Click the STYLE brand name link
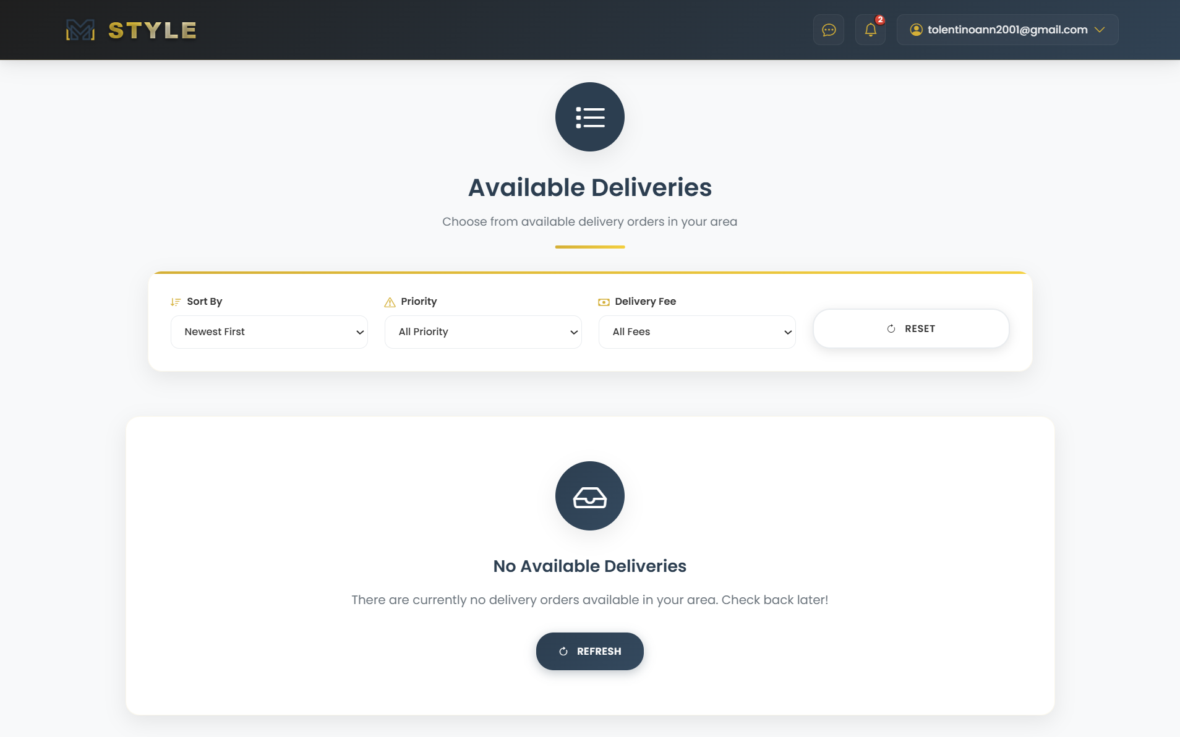 (x=152, y=30)
